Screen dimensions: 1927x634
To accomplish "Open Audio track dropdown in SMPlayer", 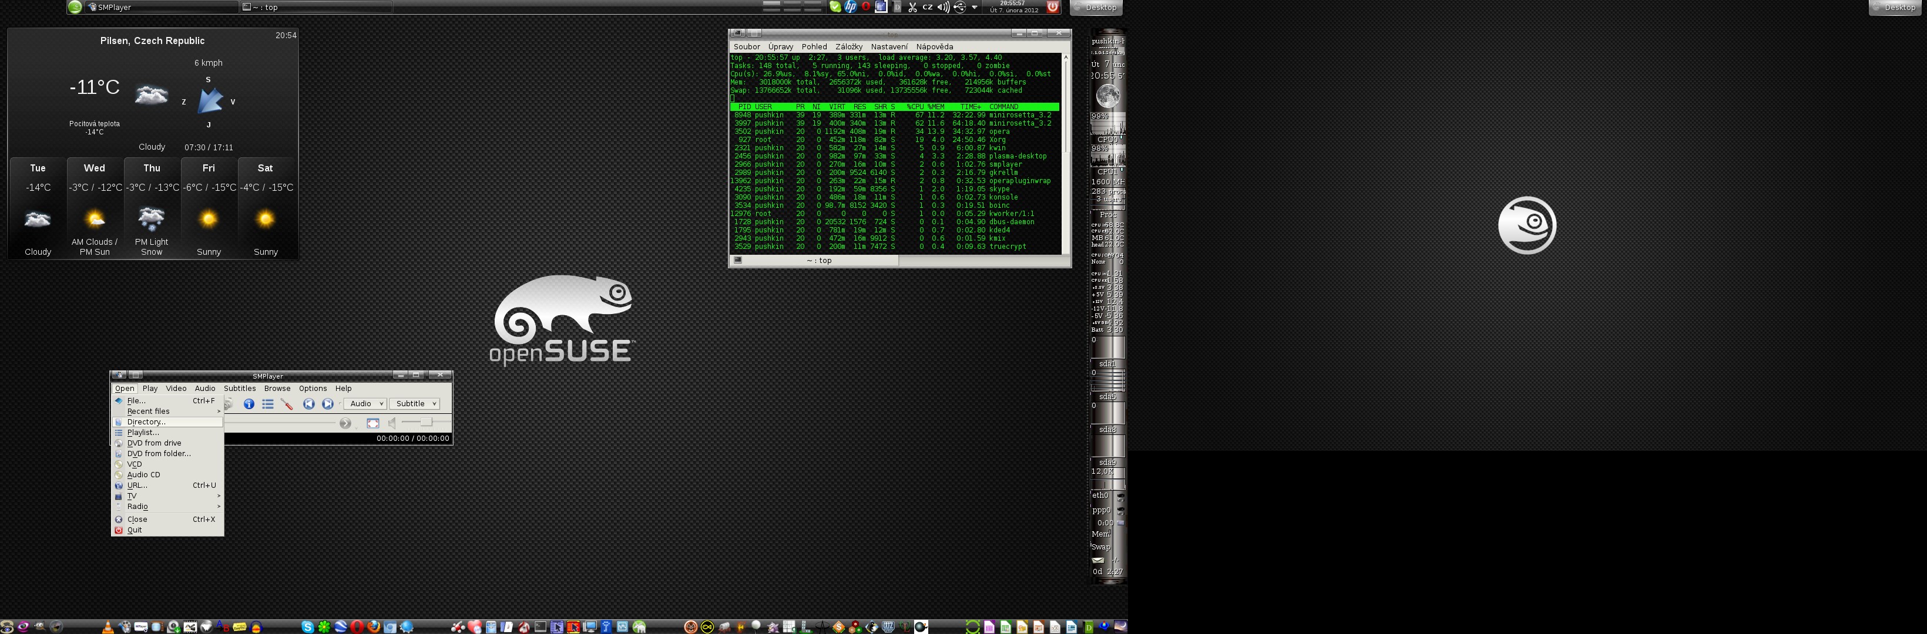I will pos(365,404).
